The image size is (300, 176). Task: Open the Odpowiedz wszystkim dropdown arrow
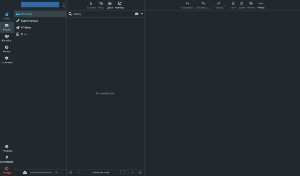[212, 5]
